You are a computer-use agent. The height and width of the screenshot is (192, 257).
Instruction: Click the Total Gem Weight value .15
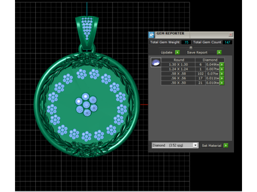186,42
